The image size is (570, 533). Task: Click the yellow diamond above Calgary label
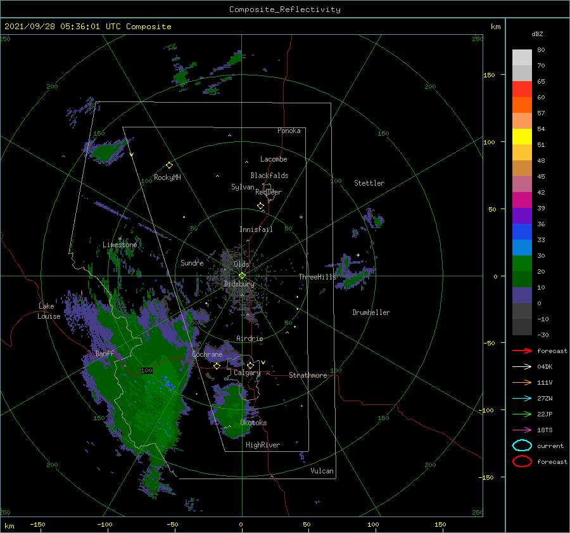pyautogui.click(x=250, y=365)
